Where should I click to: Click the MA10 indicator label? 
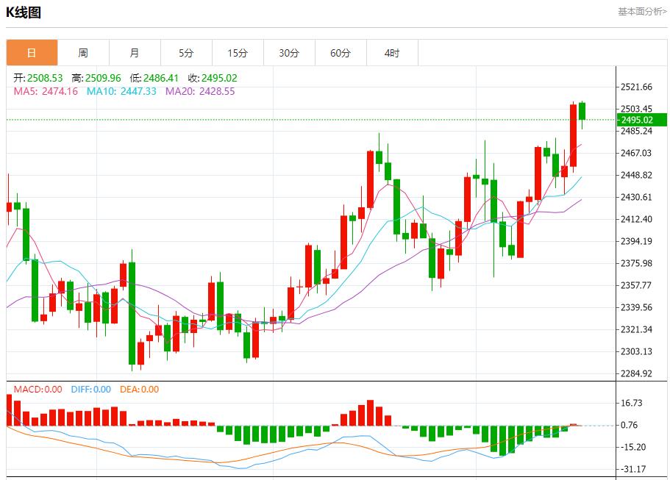(121, 91)
